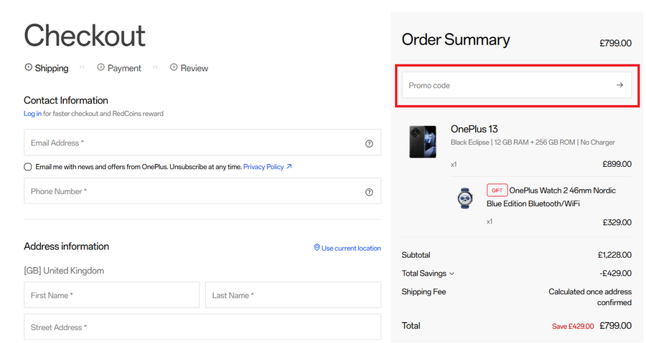646x343 pixels.
Task: Click the Black Eclipse variant description
Action: pyautogui.click(x=533, y=142)
